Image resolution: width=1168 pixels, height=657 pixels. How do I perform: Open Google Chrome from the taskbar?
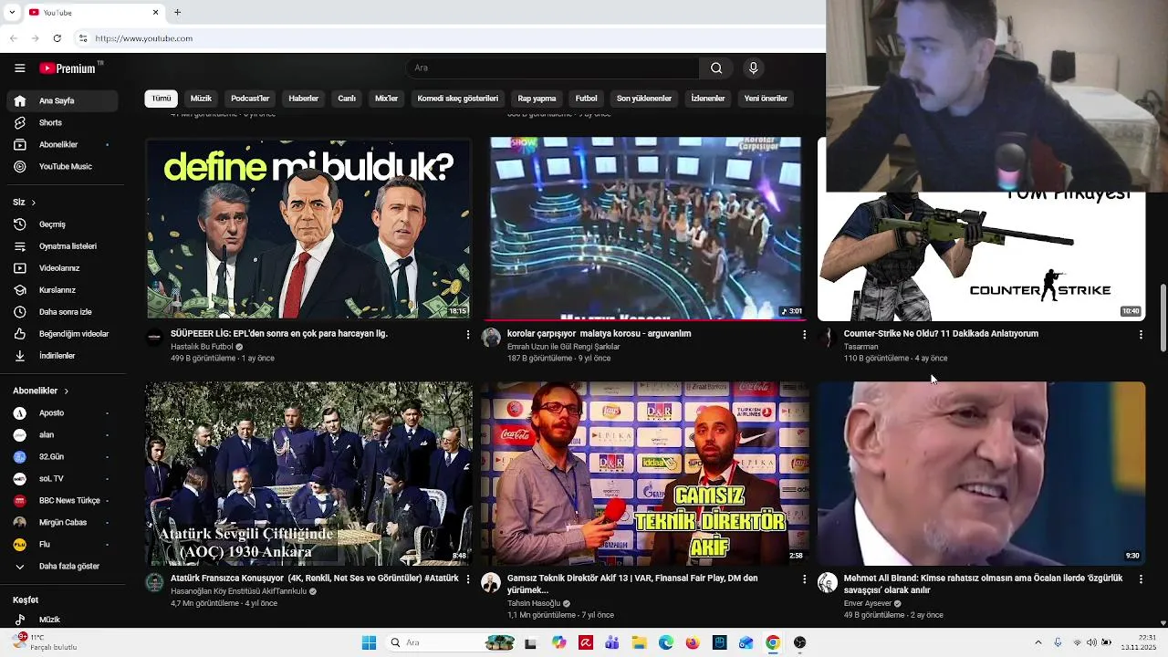coord(773,643)
